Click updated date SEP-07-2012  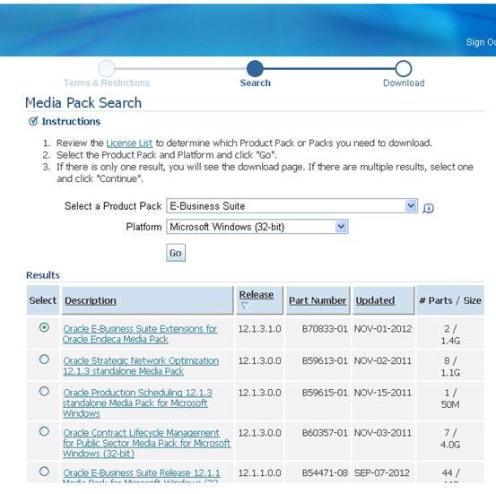382,472
